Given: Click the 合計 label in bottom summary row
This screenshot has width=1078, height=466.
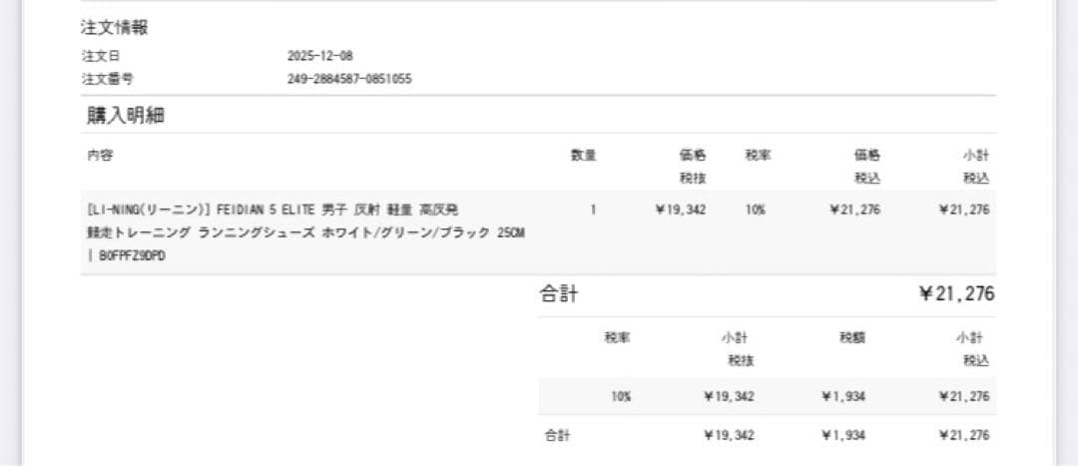Looking at the screenshot, I should 557,435.
